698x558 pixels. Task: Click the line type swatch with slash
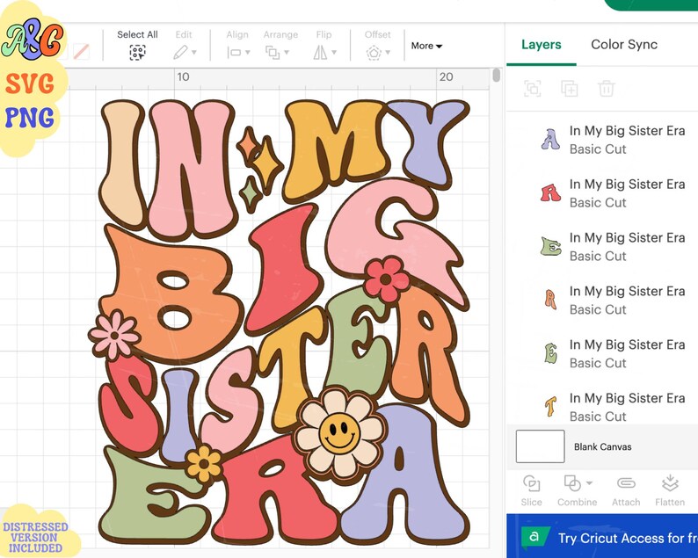[81, 52]
